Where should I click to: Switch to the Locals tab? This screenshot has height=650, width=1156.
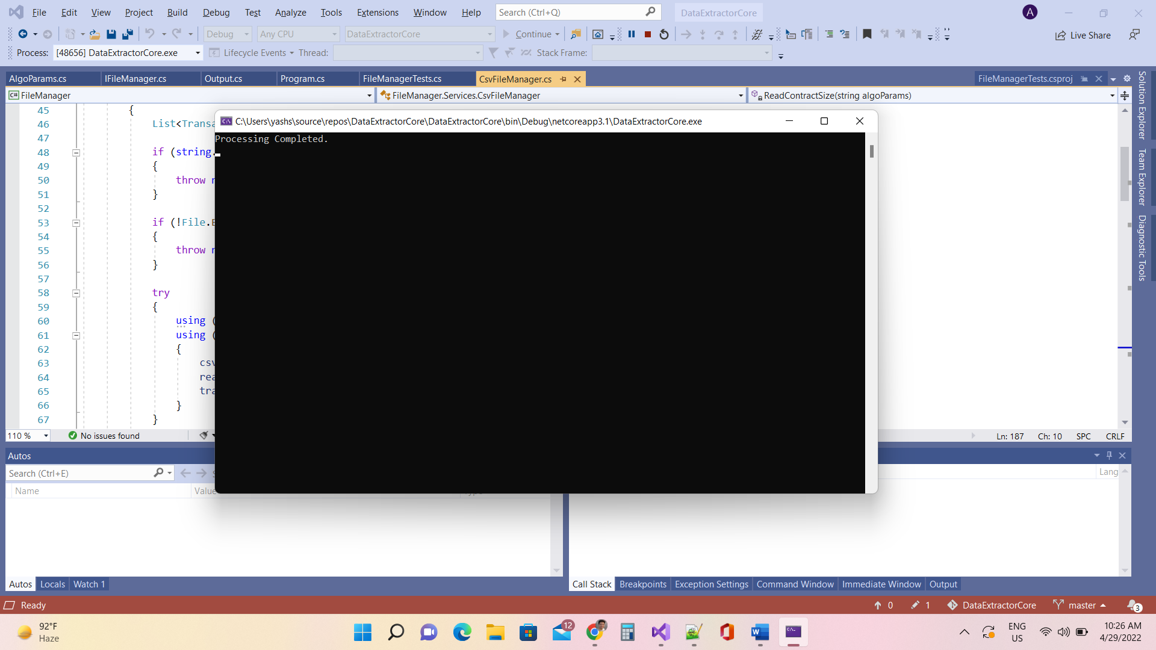point(52,584)
